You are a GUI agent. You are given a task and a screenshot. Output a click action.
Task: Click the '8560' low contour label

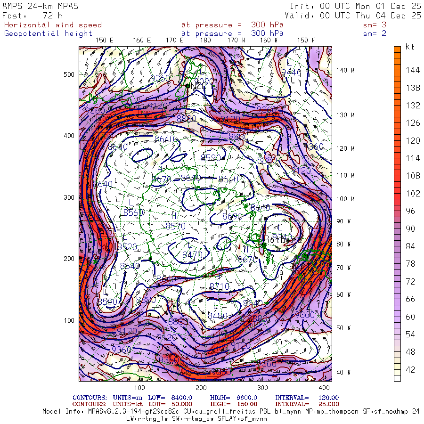(133, 213)
